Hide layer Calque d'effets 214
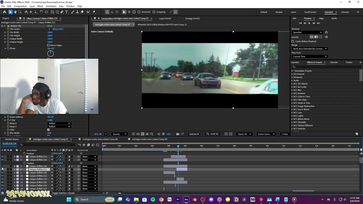 coord(2,179)
